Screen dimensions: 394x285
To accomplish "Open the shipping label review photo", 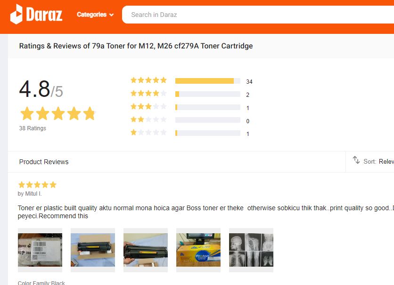I will coord(40,250).
